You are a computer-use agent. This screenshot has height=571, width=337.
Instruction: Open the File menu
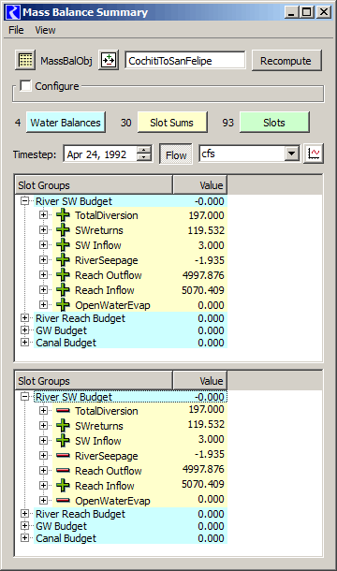[16, 30]
